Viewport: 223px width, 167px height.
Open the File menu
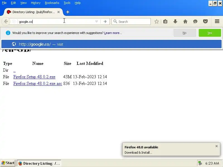coord(4,3)
